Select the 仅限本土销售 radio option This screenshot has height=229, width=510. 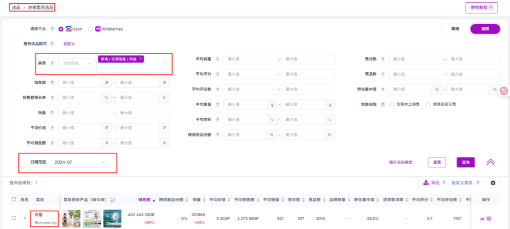392,105
